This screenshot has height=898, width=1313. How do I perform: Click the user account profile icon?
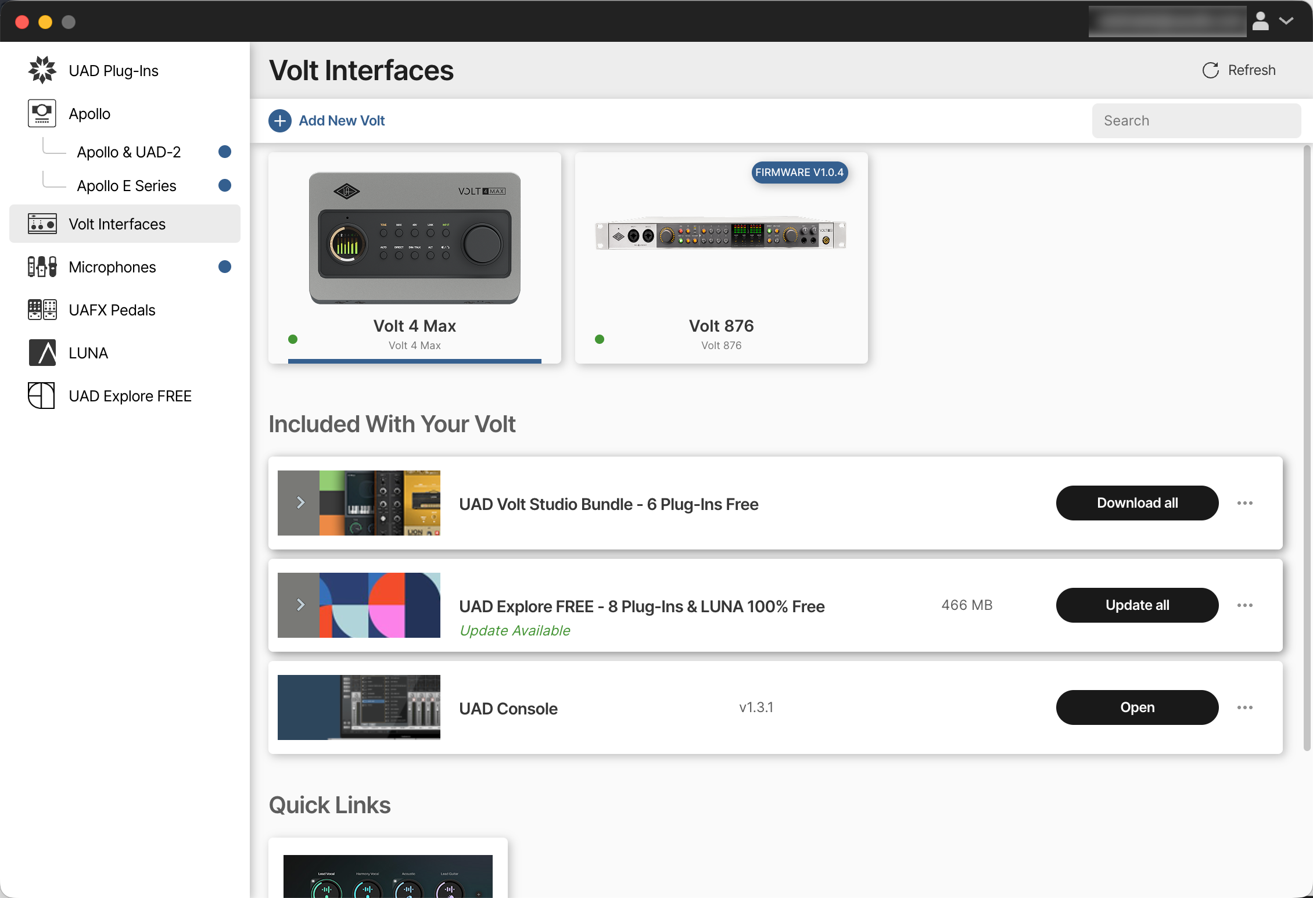tap(1260, 21)
